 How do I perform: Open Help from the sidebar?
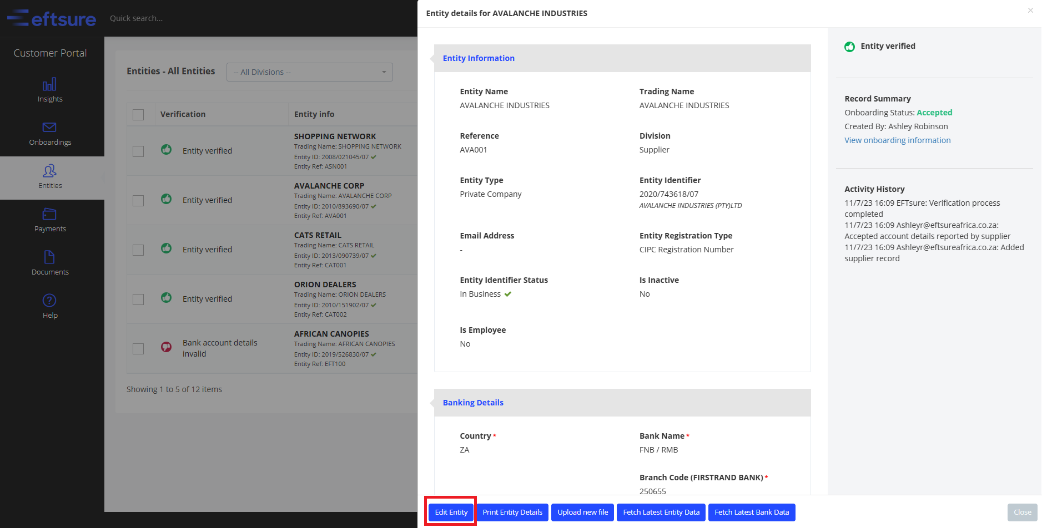50,307
